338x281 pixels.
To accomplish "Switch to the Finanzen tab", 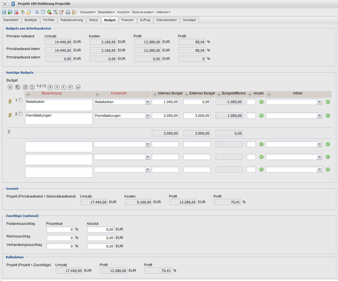I will pos(128,20).
